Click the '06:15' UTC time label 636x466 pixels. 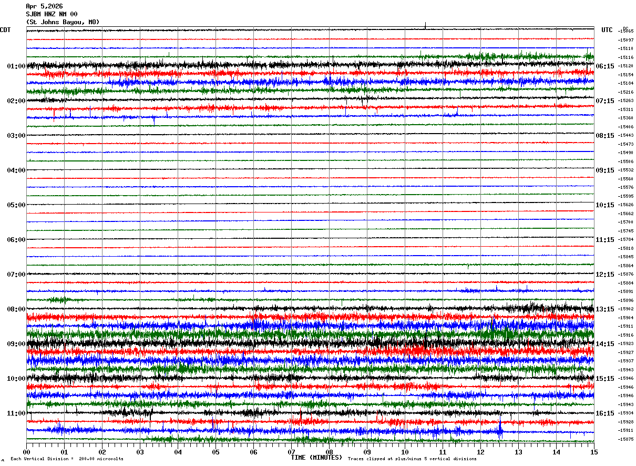[606, 66]
